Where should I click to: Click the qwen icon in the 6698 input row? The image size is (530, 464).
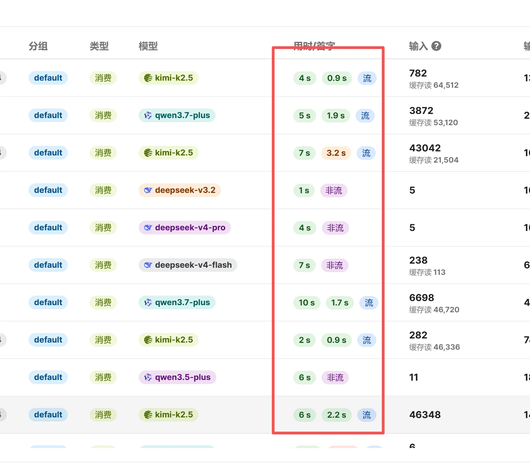(x=148, y=302)
